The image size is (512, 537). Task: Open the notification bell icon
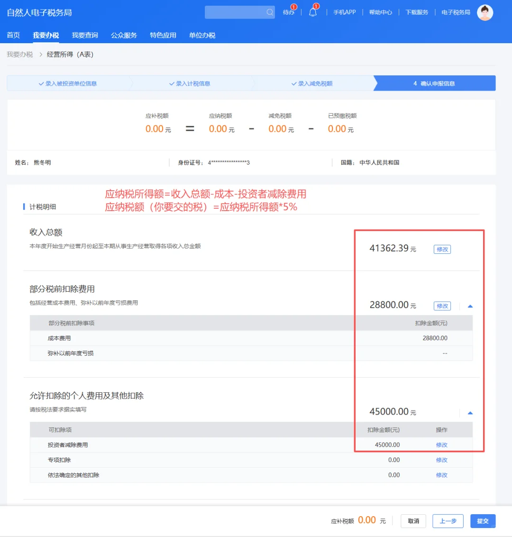[313, 12]
